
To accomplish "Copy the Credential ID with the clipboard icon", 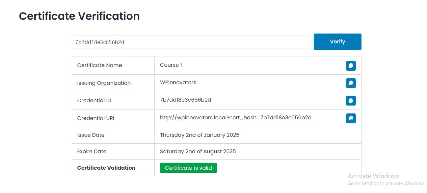I will (x=351, y=101).
